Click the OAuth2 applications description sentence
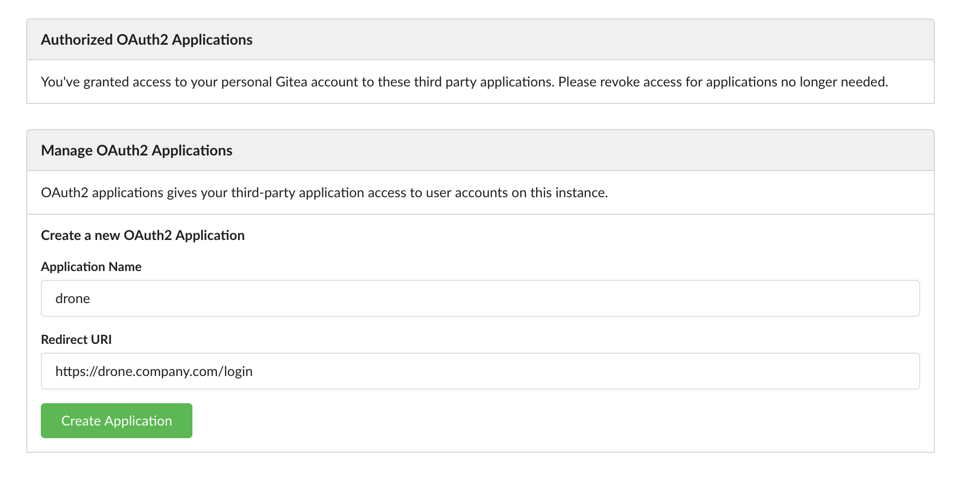963x478 pixels. (324, 193)
